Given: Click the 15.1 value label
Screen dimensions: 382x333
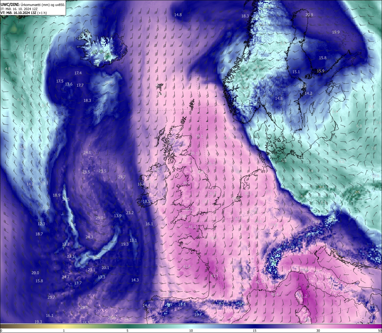Looking at the screenshot, I should [296, 72].
